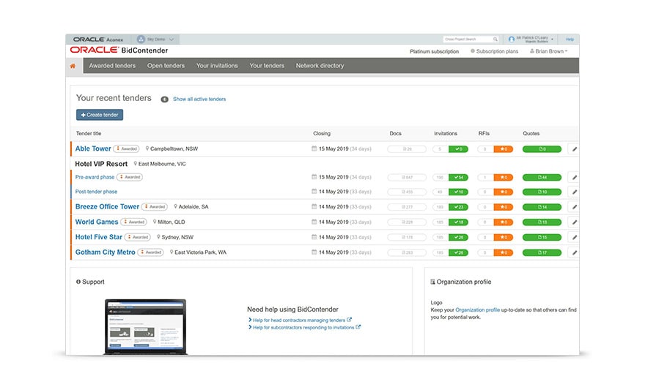Click the laptop support thumbnail

(x=145, y=327)
